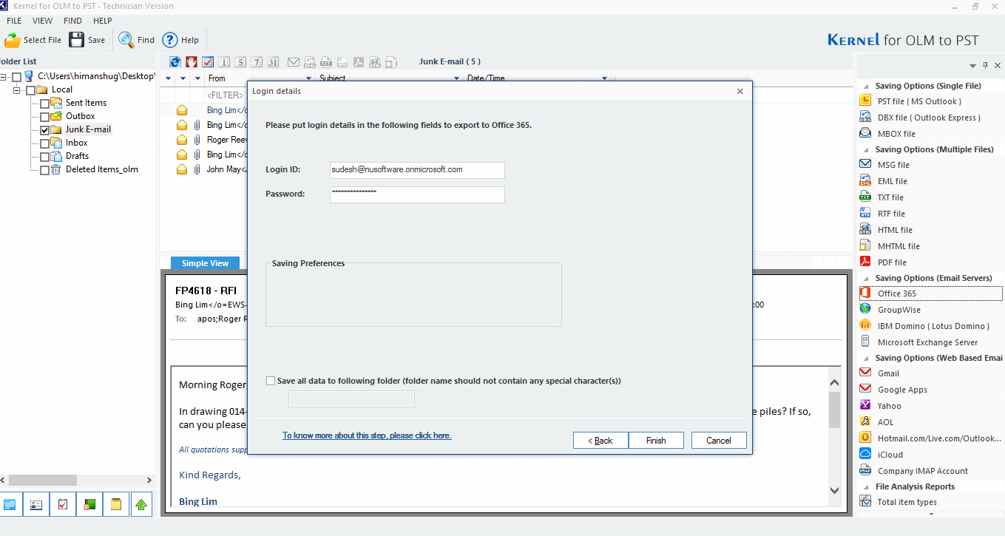Click the MHTML export icon in the list toolbar
The image size is (1005, 536).
point(391,62)
